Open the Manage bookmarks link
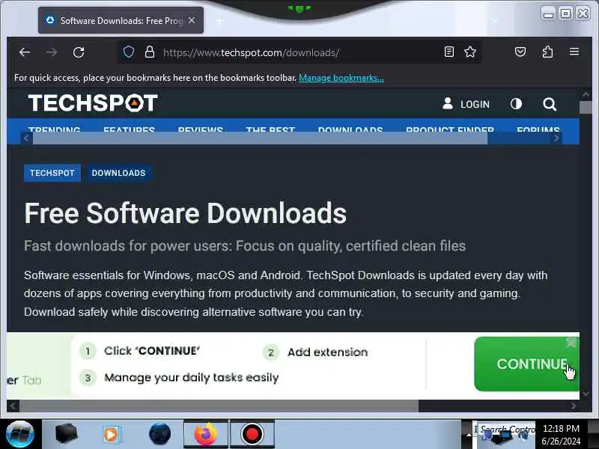599x449 pixels. [x=341, y=78]
